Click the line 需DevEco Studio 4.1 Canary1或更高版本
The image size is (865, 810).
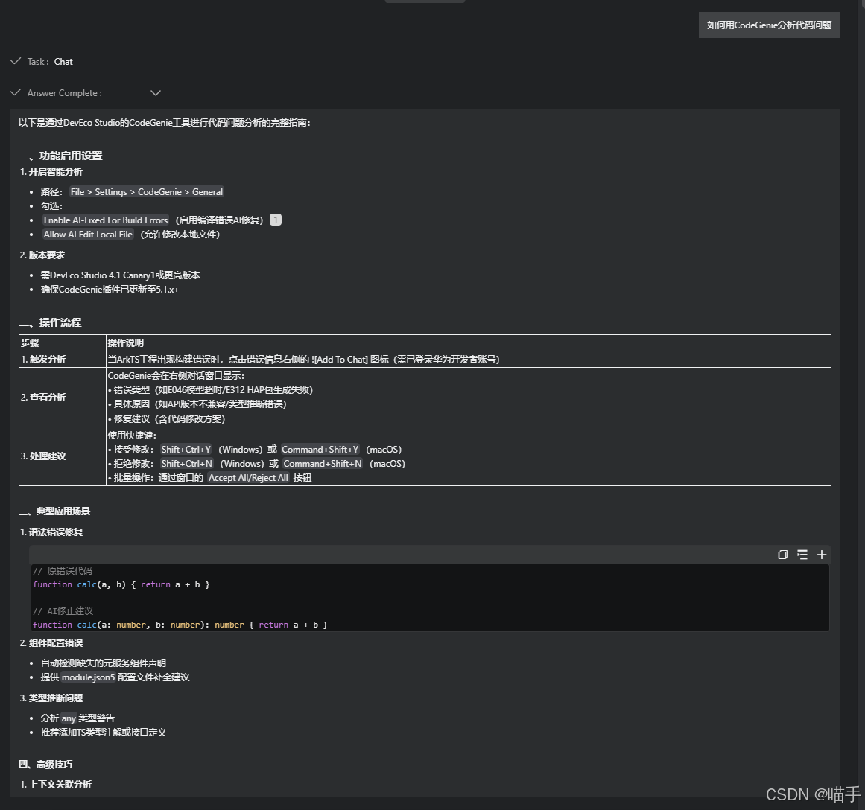pyautogui.click(x=120, y=275)
